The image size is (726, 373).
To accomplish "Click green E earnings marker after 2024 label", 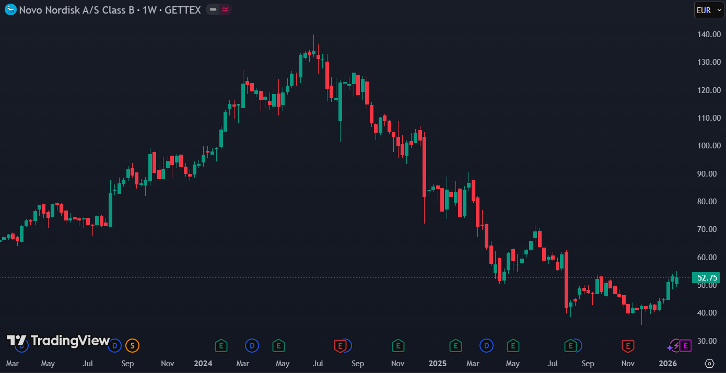I will pyautogui.click(x=221, y=345).
